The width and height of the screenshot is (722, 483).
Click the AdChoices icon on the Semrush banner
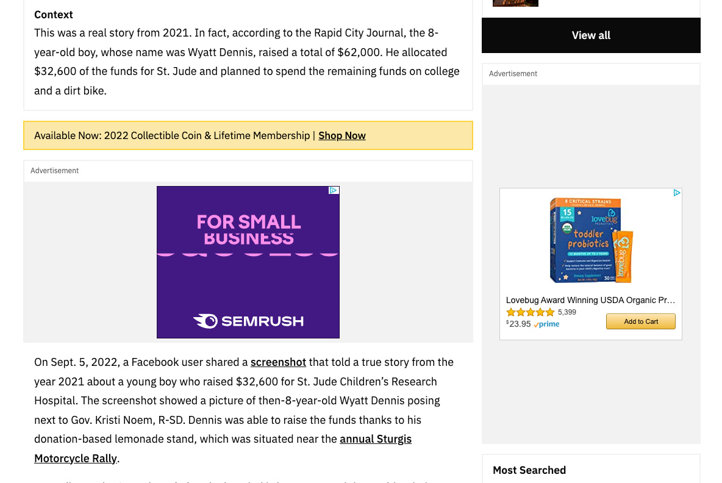pyautogui.click(x=333, y=190)
